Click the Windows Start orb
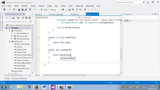 tap(4, 87)
